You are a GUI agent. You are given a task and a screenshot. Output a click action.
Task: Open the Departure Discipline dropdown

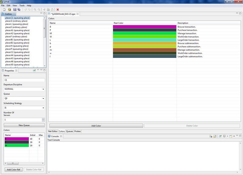tap(24, 89)
